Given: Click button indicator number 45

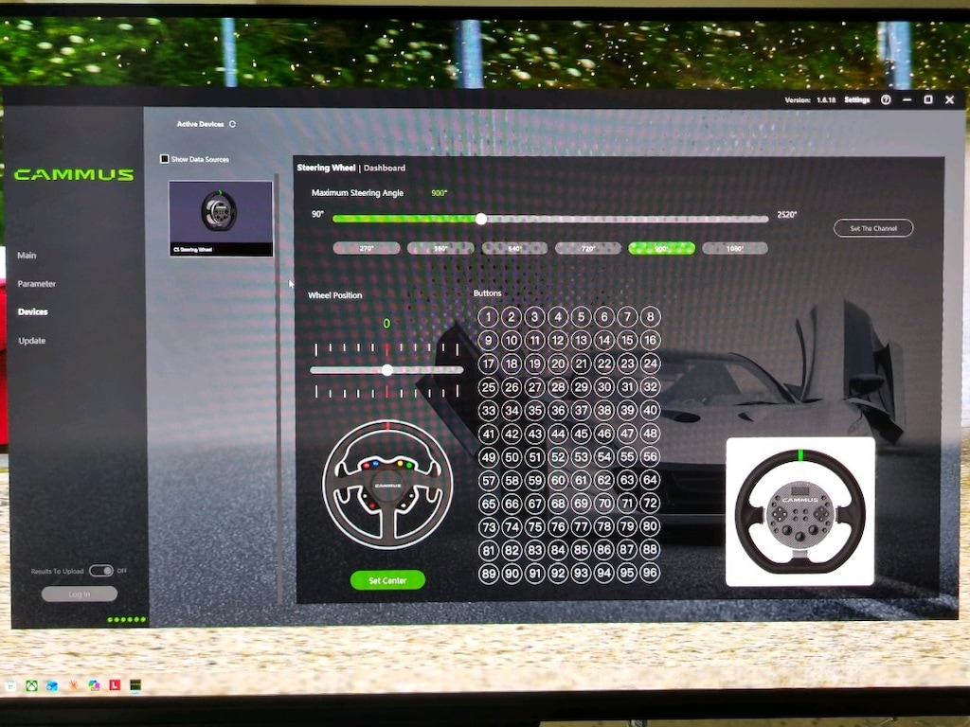Looking at the screenshot, I should pyautogui.click(x=581, y=434).
